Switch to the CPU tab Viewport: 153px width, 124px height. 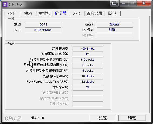coord(12,13)
